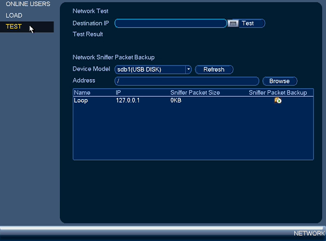Click the 127.0.0.1 IP cell
This screenshot has width=326, height=241.
pyautogui.click(x=128, y=101)
